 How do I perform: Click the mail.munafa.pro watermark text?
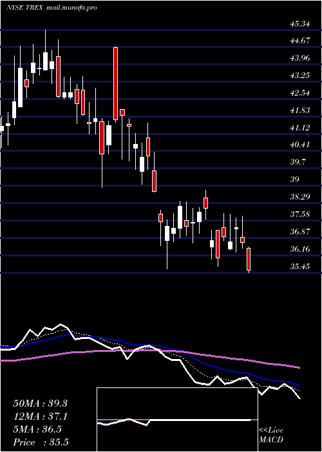(71, 8)
